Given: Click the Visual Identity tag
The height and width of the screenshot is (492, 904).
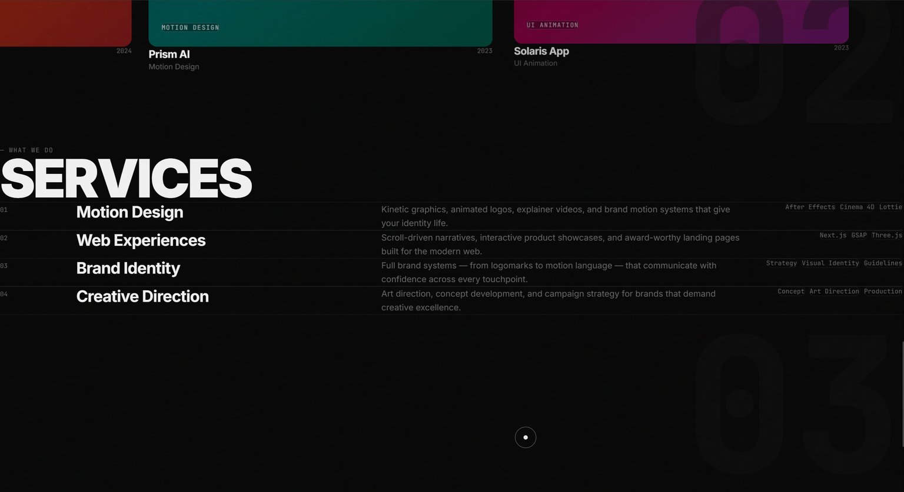Looking at the screenshot, I should [x=830, y=263].
